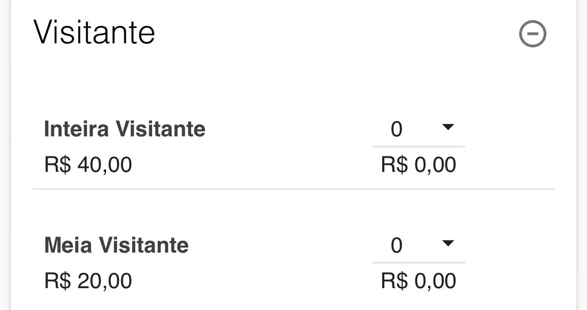Click the R$ 40,00 ticket price
The image size is (587, 310).
click(88, 165)
